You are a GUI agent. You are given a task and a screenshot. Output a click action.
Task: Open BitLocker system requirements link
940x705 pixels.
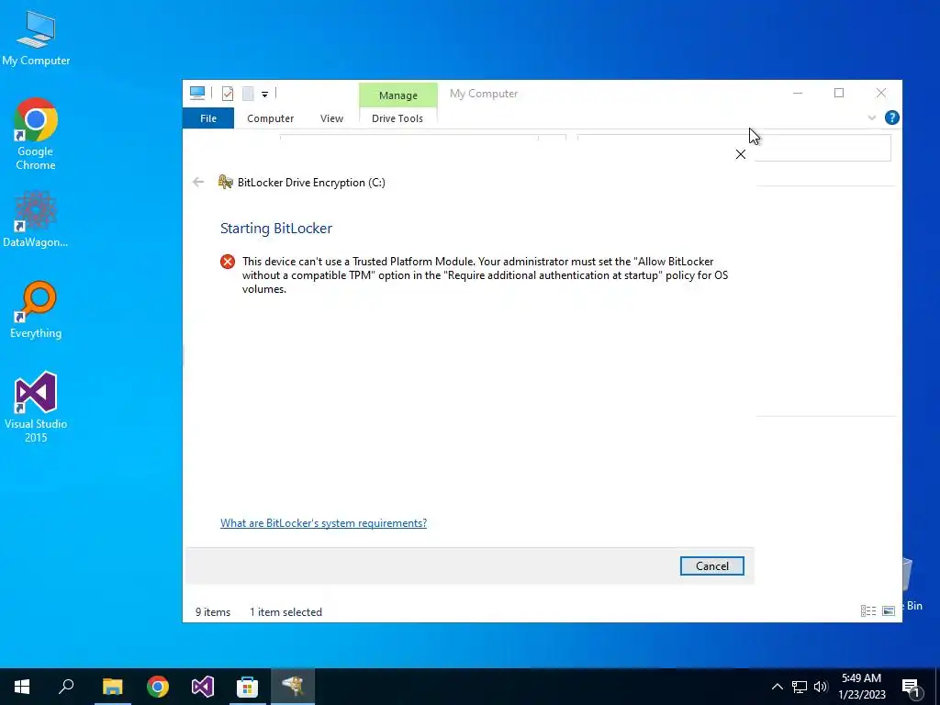coord(324,522)
